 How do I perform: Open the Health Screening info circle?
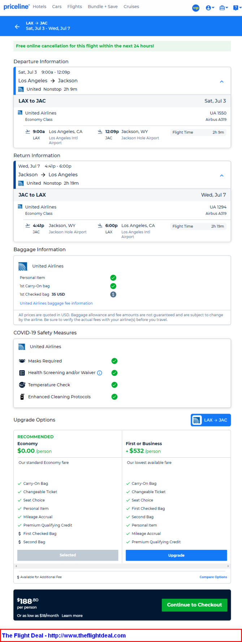point(100,373)
